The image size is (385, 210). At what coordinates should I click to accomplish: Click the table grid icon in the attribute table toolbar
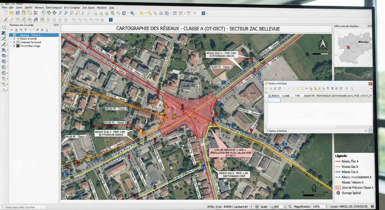coord(341,89)
